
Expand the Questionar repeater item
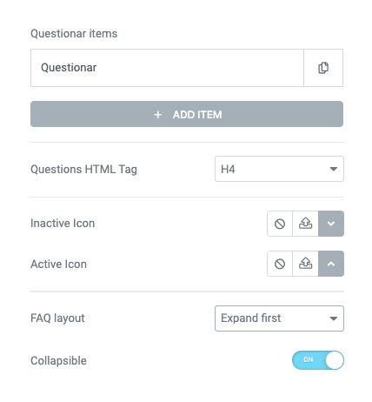[x=167, y=68]
